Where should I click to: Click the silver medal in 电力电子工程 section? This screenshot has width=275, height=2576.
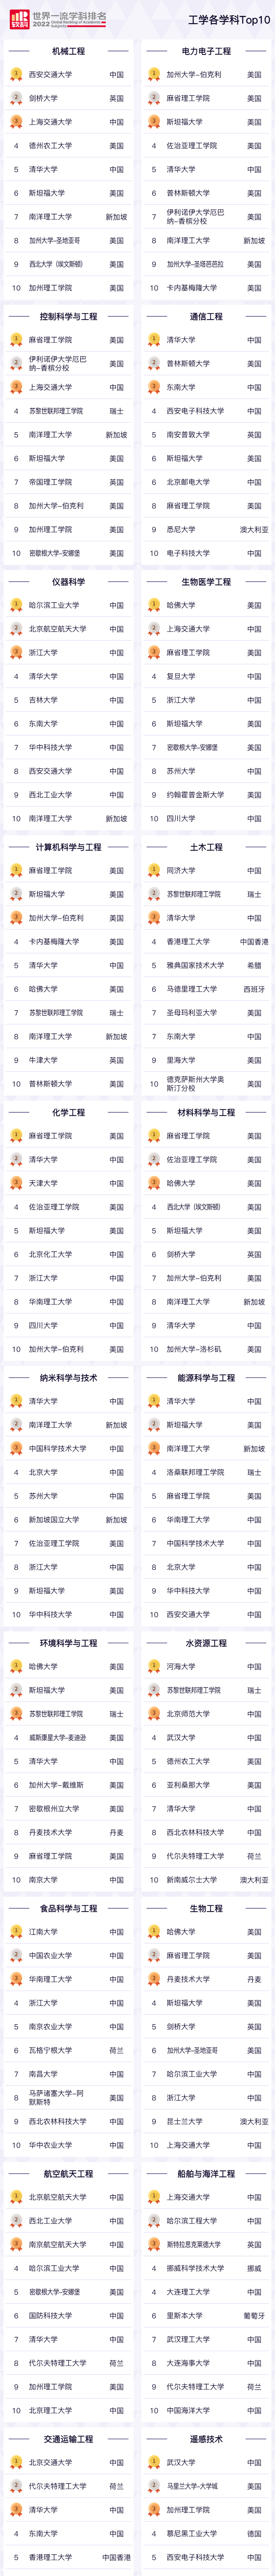(153, 99)
